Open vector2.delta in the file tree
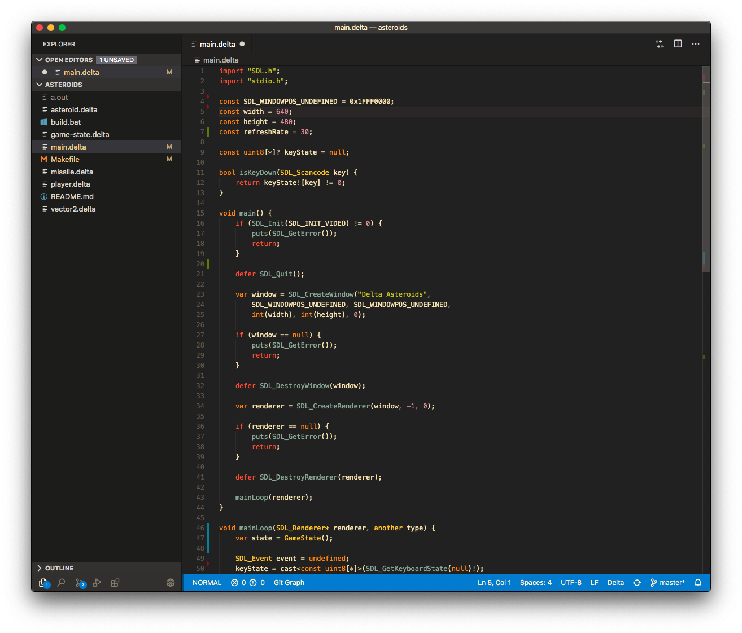This screenshot has width=742, height=633. [x=107, y=209]
